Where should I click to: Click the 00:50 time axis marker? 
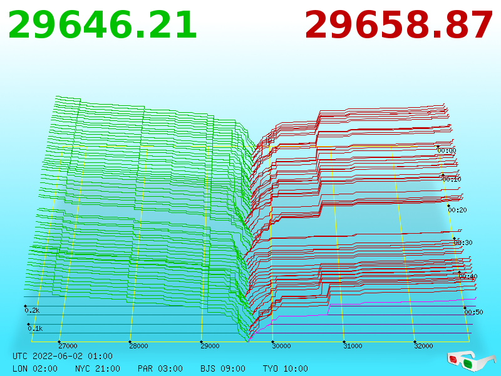point(473,312)
